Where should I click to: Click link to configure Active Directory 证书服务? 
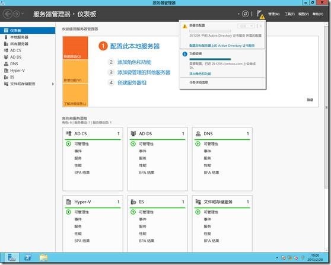[222, 46]
